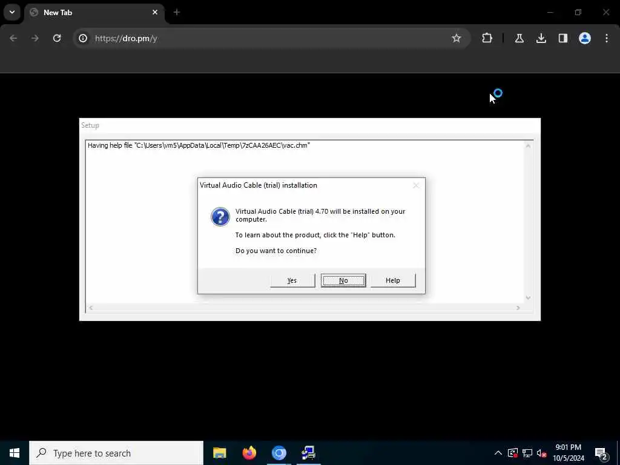
Task: Go forward in browser history
Action: (35, 38)
